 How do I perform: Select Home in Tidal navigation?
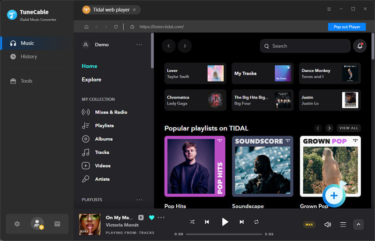(x=90, y=66)
